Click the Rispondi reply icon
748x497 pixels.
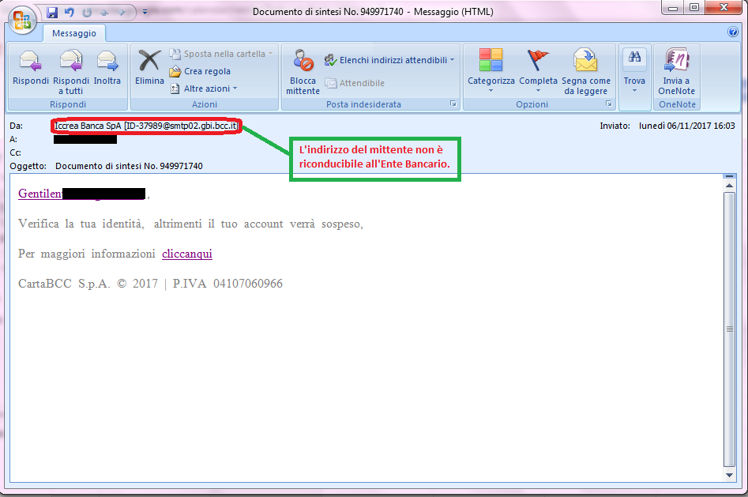click(31, 62)
